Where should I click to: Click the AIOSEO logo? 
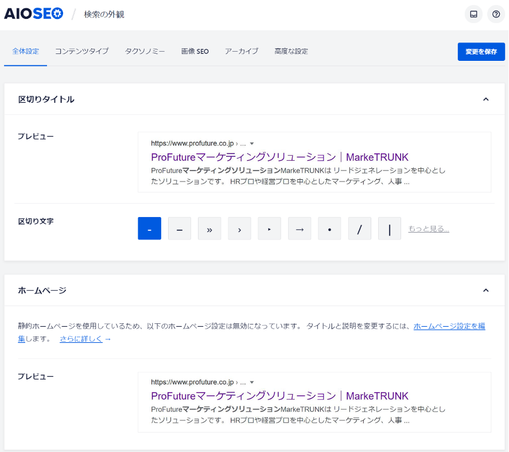[34, 14]
